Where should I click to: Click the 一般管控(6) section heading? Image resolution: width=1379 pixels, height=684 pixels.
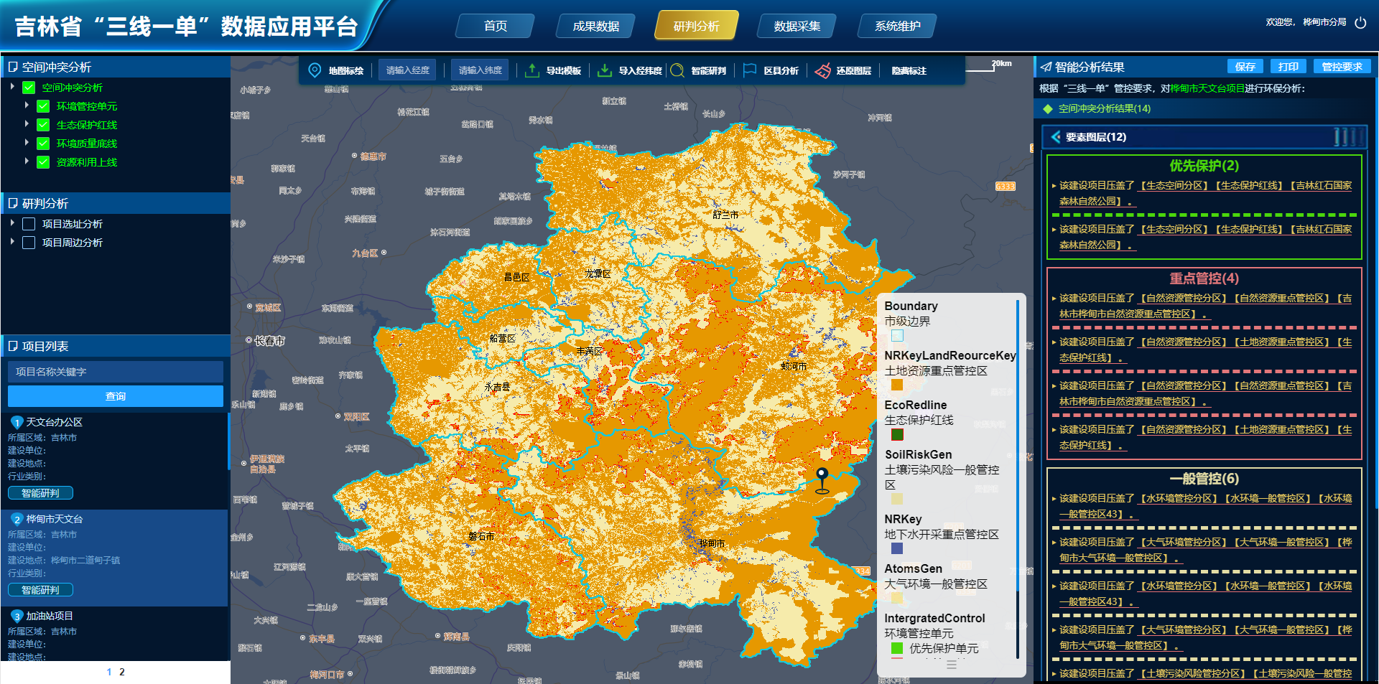coord(1204,479)
